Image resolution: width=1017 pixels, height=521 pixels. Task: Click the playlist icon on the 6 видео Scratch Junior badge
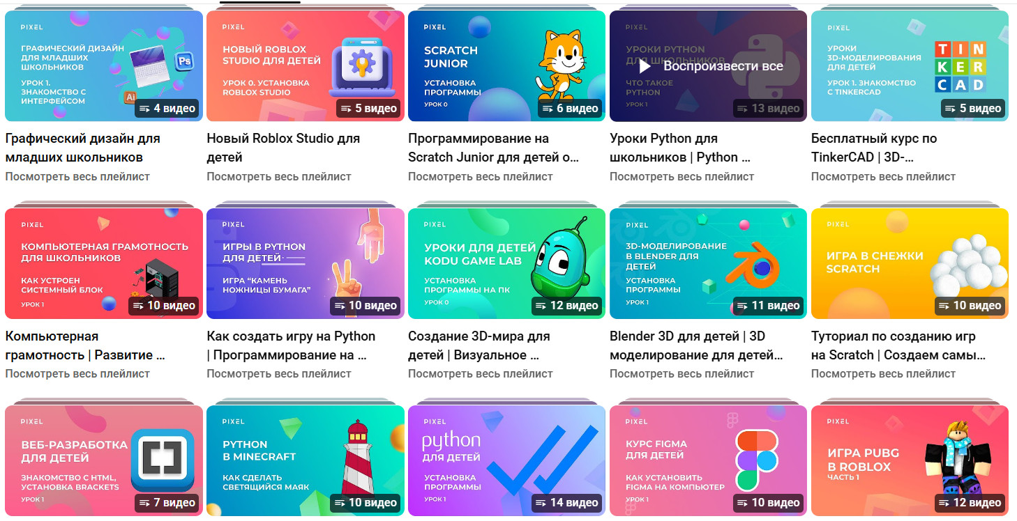pos(548,109)
